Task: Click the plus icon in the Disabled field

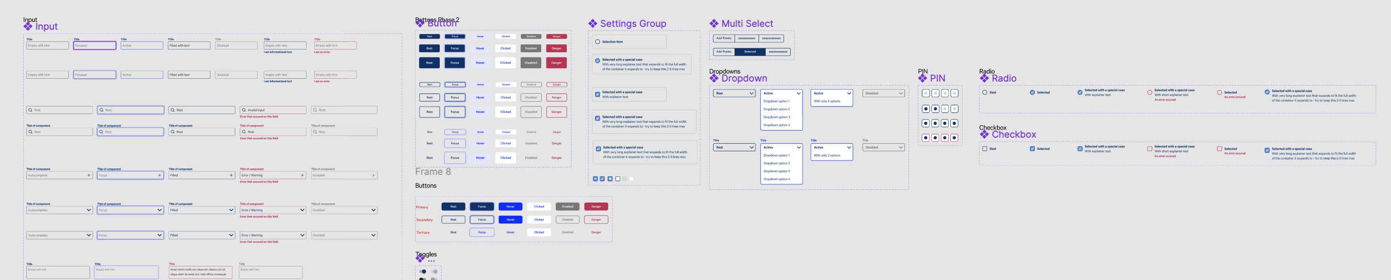Action: coord(374,175)
